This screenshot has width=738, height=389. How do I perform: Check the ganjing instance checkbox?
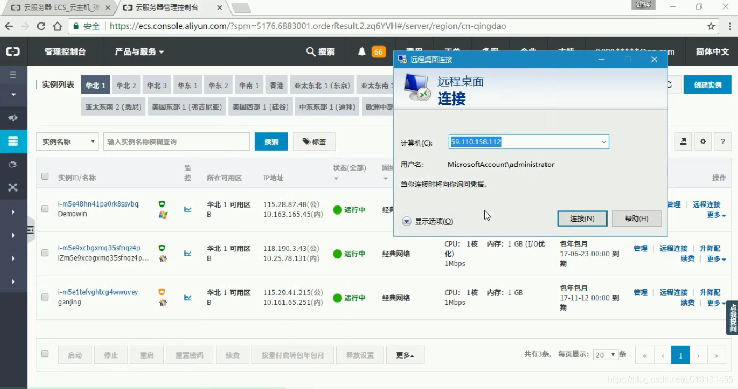(x=45, y=297)
